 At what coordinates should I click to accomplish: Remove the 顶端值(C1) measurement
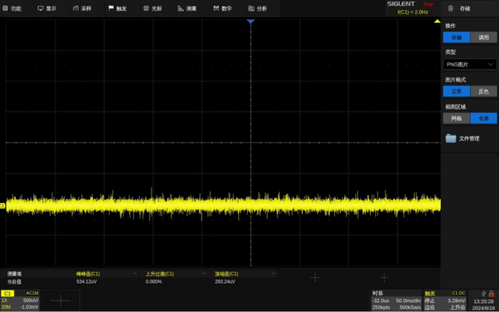tap(273, 274)
